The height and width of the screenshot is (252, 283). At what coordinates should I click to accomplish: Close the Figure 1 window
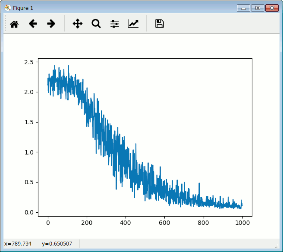271,8
